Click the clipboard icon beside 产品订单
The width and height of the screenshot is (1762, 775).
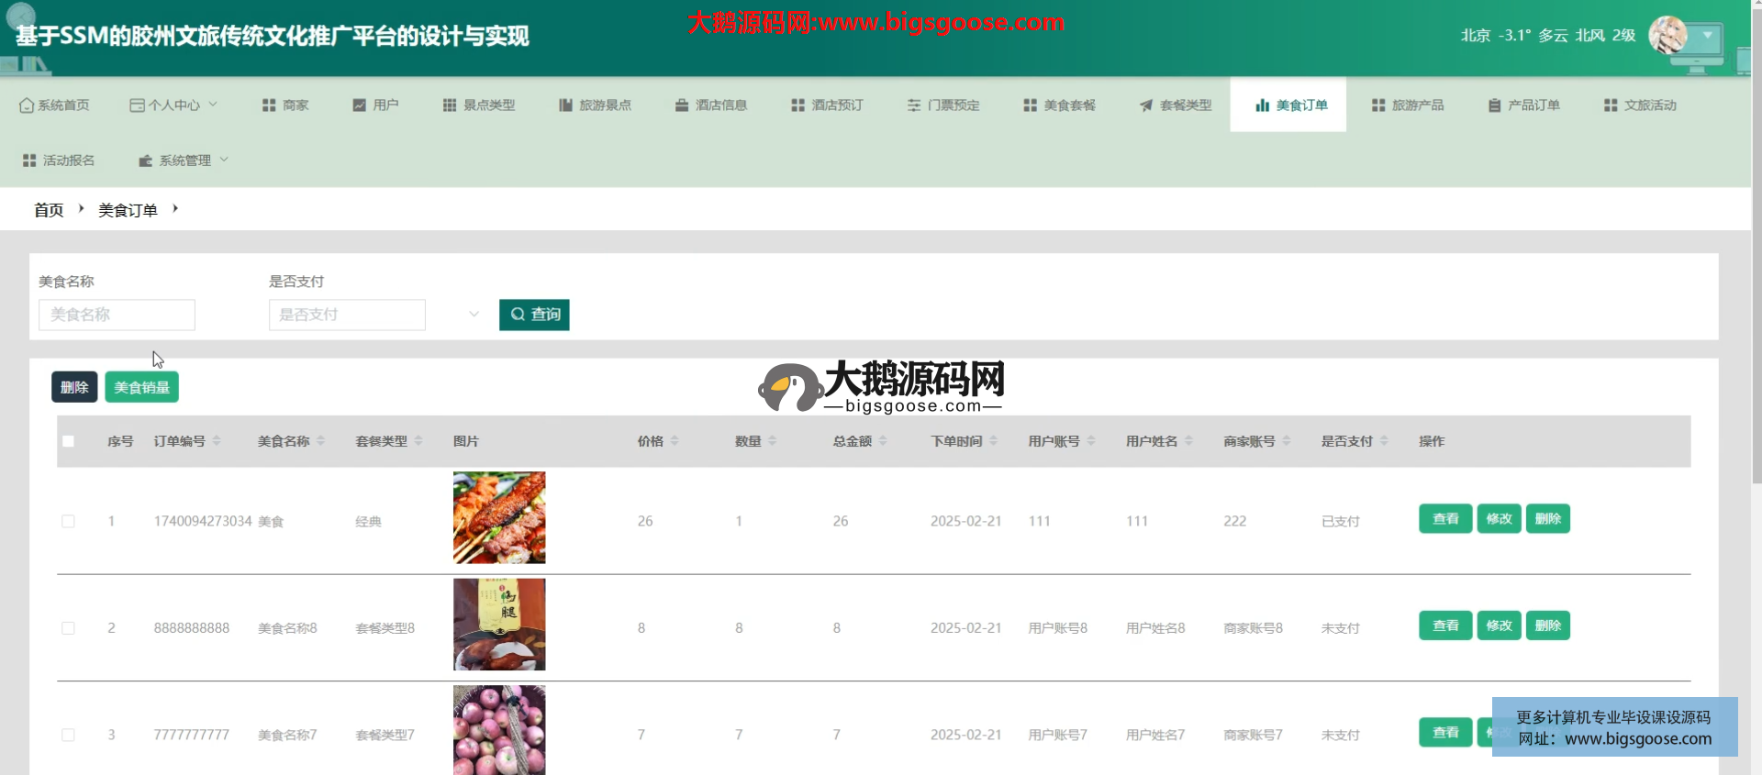coord(1494,105)
